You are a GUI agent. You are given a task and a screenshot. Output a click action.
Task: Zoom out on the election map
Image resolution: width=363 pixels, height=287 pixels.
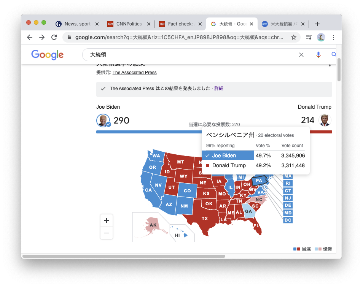click(x=107, y=233)
